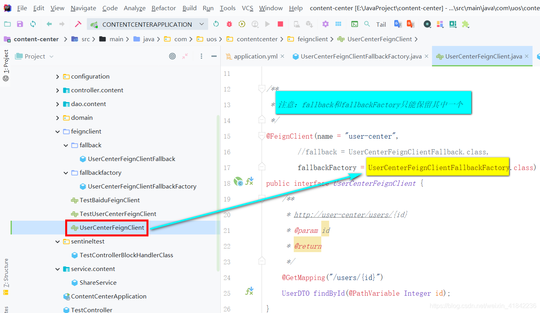The image size is (540, 313).
Task: Collapse the service.content package
Action: tap(58, 269)
